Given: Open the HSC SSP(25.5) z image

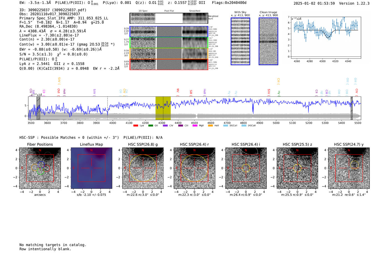Looking at the screenshot, I should pyautogui.click(x=297, y=168).
